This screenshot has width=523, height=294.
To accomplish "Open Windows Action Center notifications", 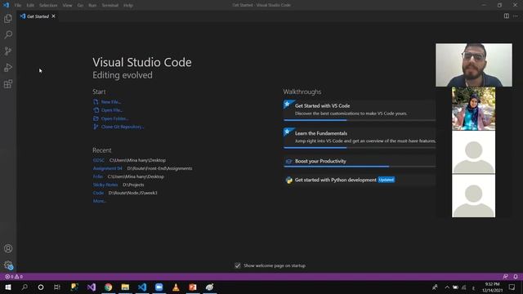I will pos(512,287).
